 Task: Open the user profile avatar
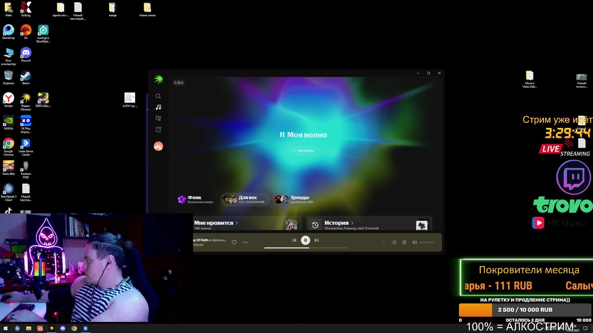coord(158,146)
